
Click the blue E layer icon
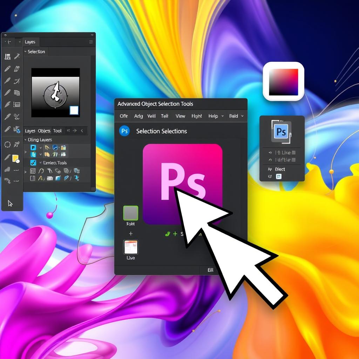click(33, 155)
